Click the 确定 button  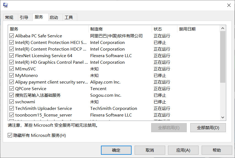[116, 150]
